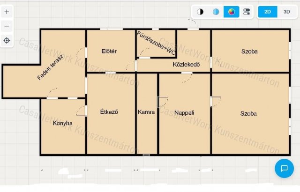The image size is (300, 192).
Task: Switch to black and white mode
Action: click(200, 12)
